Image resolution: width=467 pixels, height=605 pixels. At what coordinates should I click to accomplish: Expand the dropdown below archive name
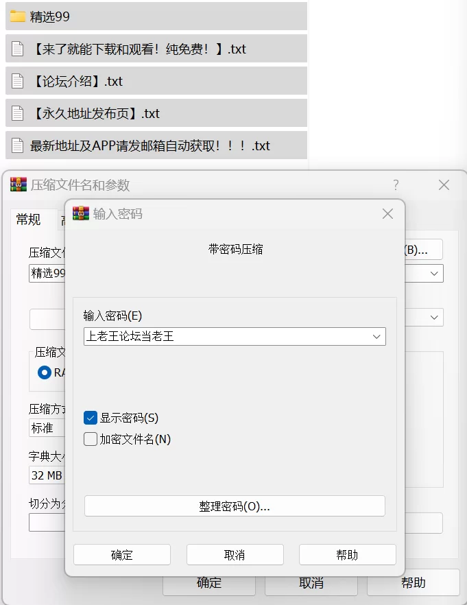(x=434, y=317)
